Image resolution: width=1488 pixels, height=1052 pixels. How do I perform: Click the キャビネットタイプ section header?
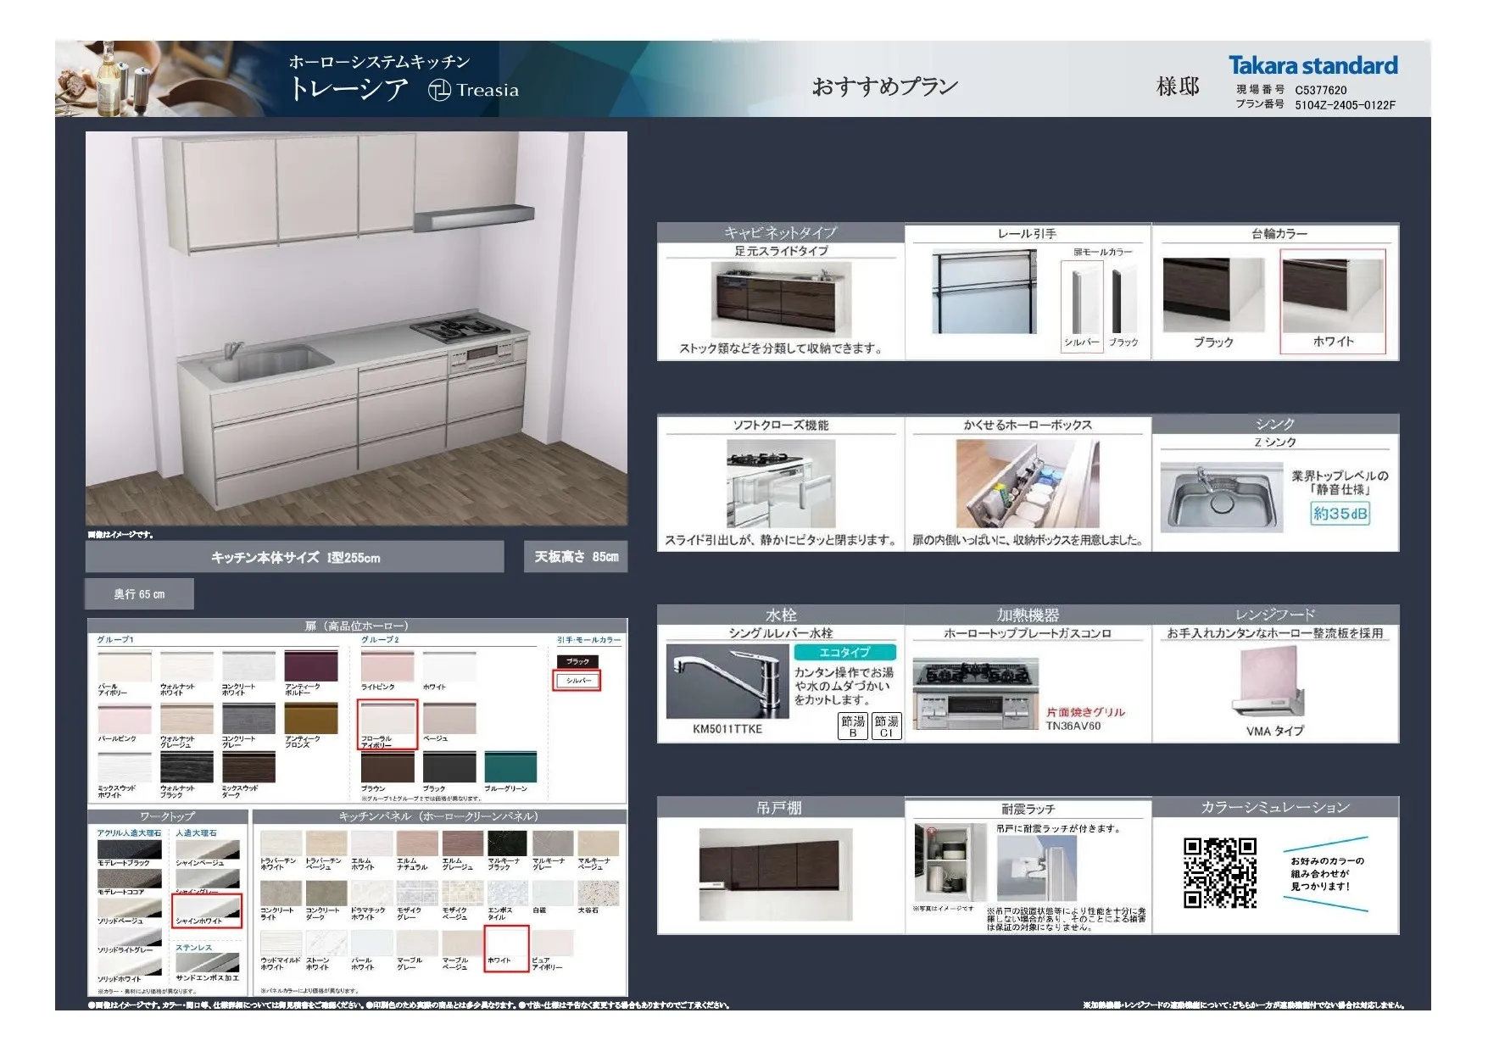[x=780, y=232]
